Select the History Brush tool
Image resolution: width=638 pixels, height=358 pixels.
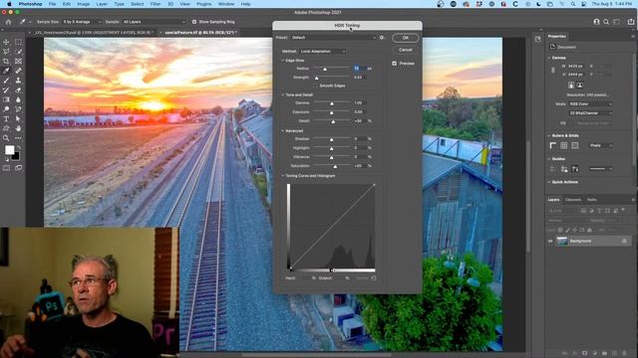tap(6, 90)
